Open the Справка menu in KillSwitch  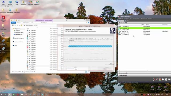(x=150, y=19)
